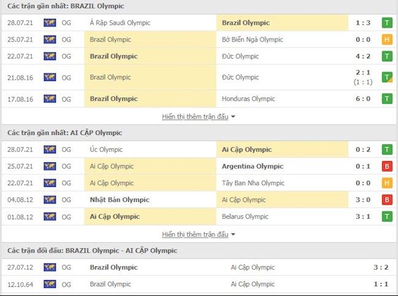Expand more matches under the Brazil Olympic section
398x296 pixels.
(198, 116)
